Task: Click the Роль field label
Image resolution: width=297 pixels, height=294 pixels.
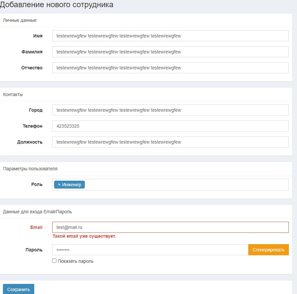Action: coord(37,184)
